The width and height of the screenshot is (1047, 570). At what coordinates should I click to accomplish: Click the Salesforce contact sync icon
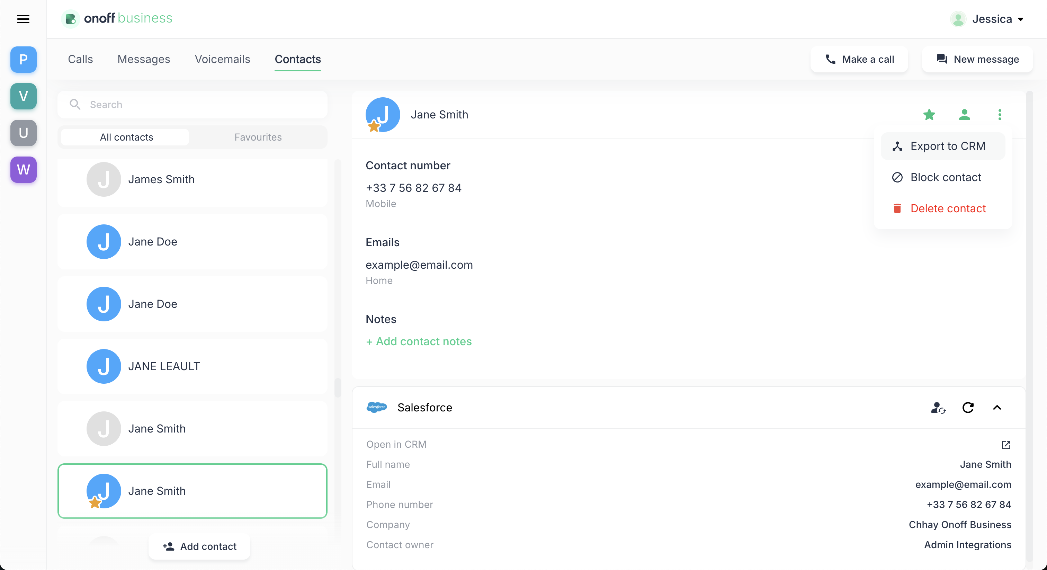[939, 408]
